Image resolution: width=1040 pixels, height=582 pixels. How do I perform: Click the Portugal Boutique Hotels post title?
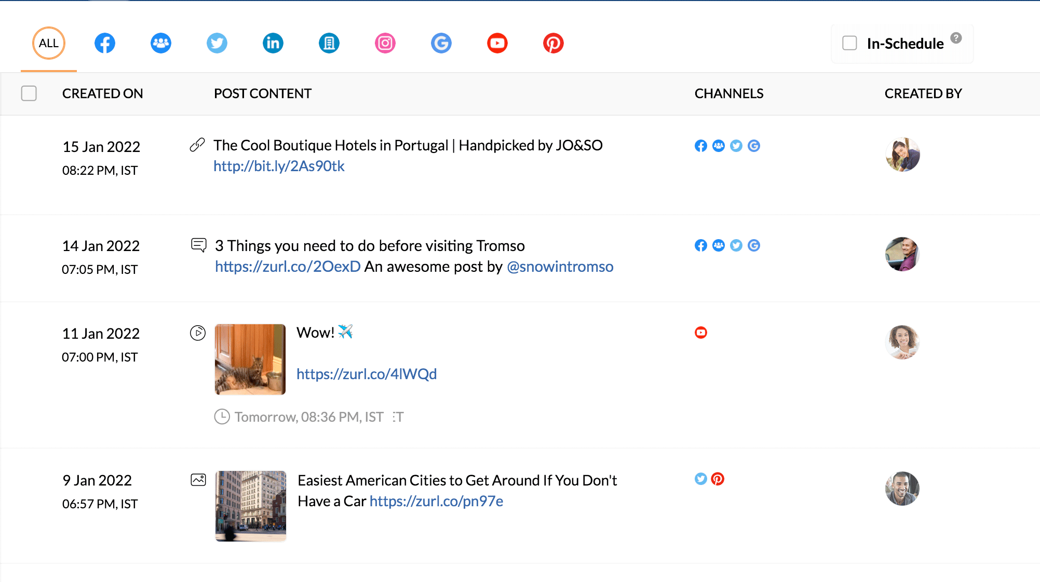[408, 145]
